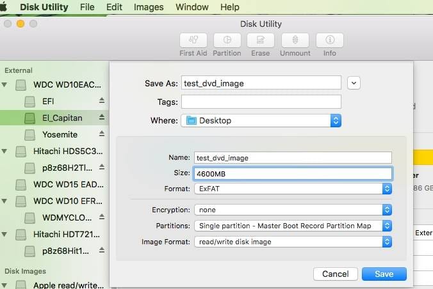Eject the Yosemite volume
This screenshot has width=433, height=289.
(x=101, y=134)
